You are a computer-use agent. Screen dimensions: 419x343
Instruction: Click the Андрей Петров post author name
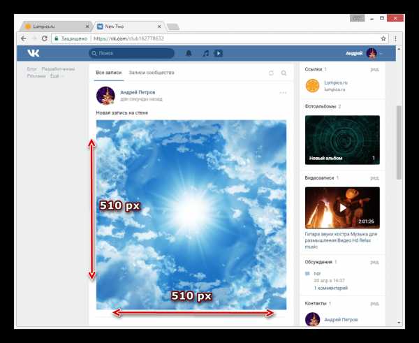click(138, 92)
